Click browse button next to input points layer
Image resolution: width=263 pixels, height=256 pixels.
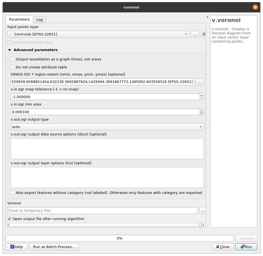195,34
